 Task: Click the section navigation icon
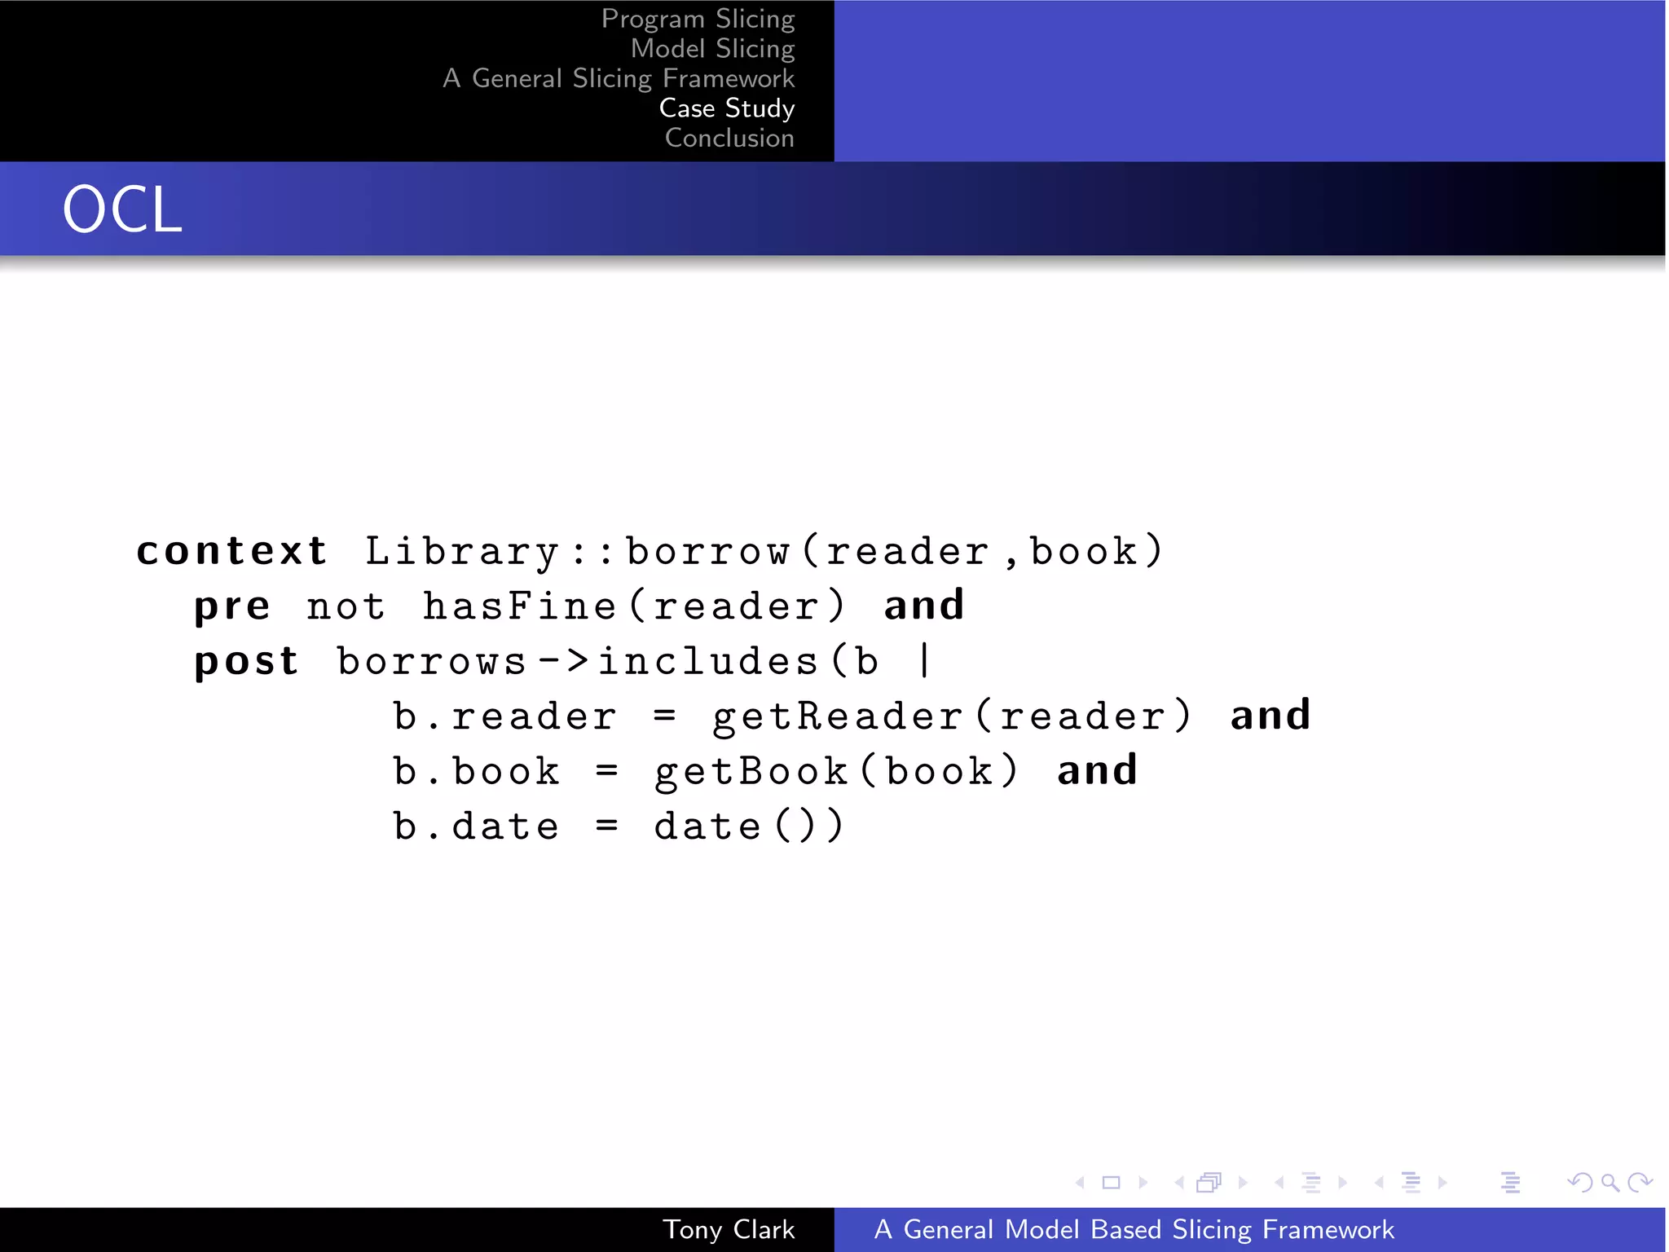(x=1411, y=1183)
